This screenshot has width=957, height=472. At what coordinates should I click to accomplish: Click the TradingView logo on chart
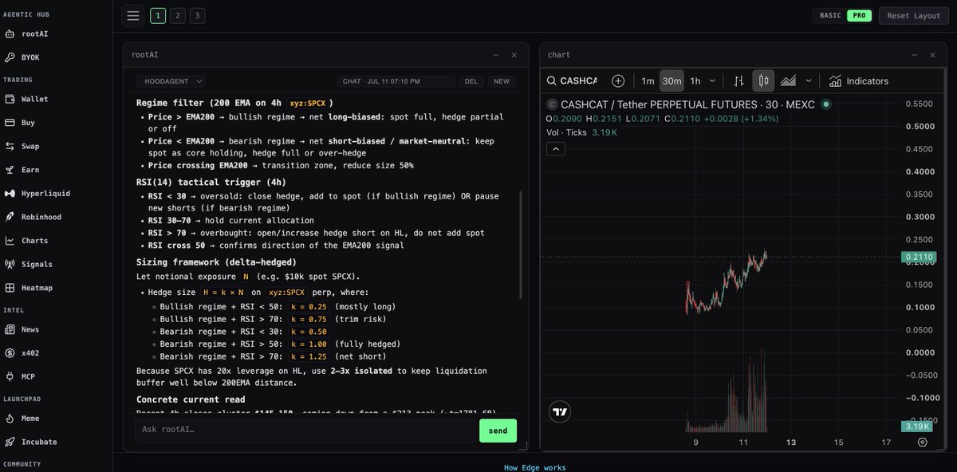tap(561, 412)
